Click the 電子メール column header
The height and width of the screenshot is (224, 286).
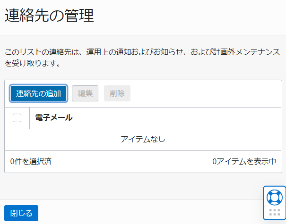(54, 118)
